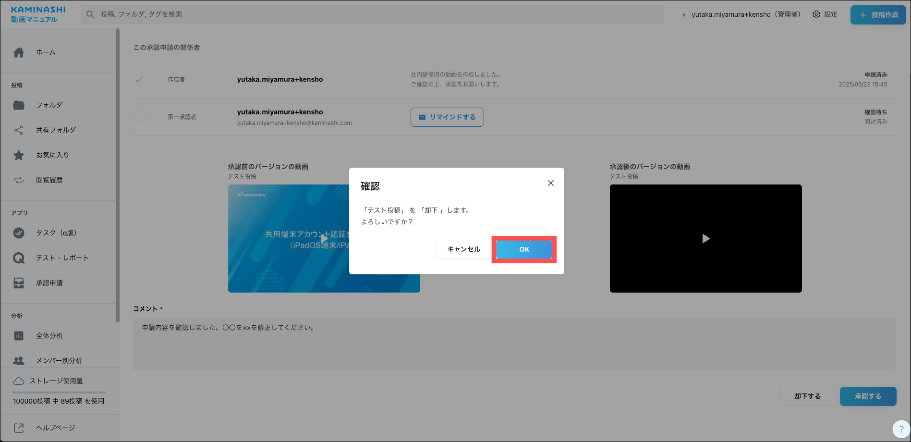
Task: Click the この承認申請の関係者 heading
Action: click(x=167, y=48)
